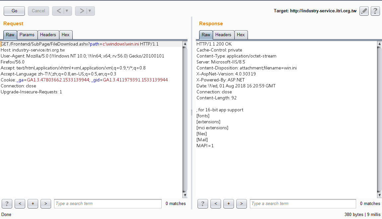Select the Request Raw tab
Viewport: 382px width, 219px height.
coord(10,35)
